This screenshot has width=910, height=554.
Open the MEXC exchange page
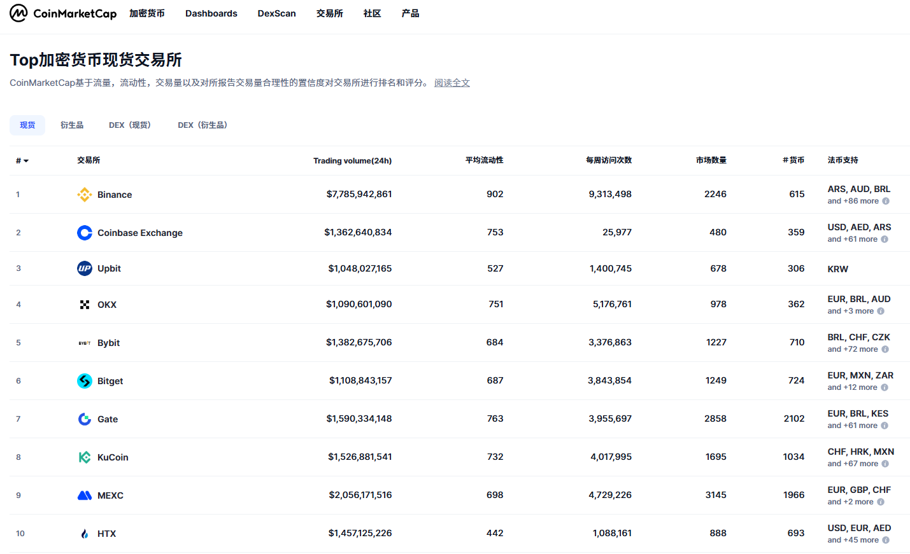coord(110,495)
